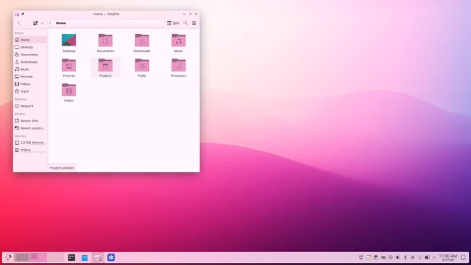Enable Split view in Dolphin

click(173, 23)
